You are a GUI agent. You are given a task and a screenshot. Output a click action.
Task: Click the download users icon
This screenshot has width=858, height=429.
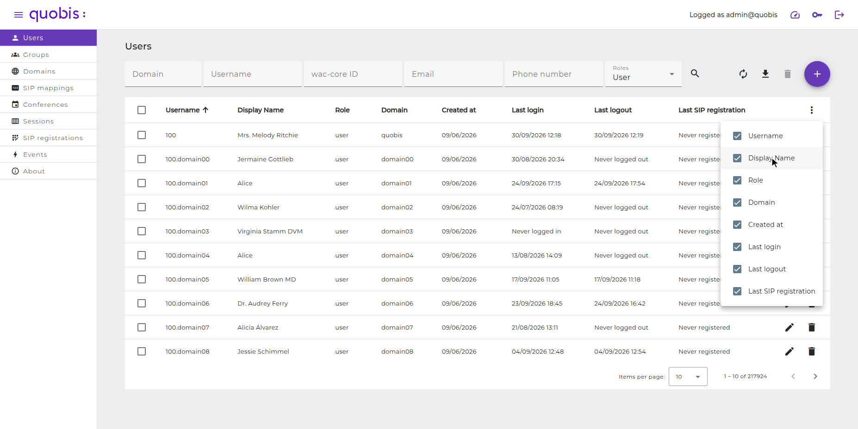(x=765, y=74)
